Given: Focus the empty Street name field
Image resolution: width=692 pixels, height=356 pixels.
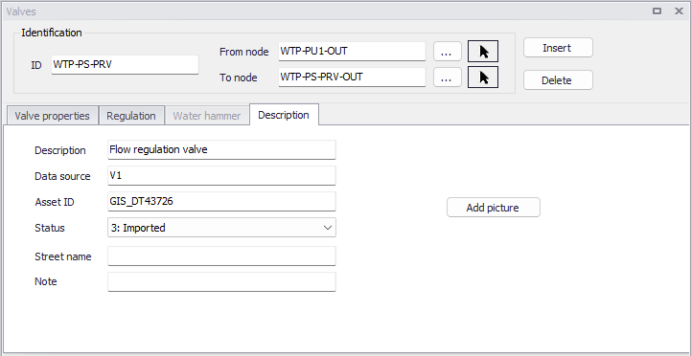Looking at the screenshot, I should click(x=221, y=256).
